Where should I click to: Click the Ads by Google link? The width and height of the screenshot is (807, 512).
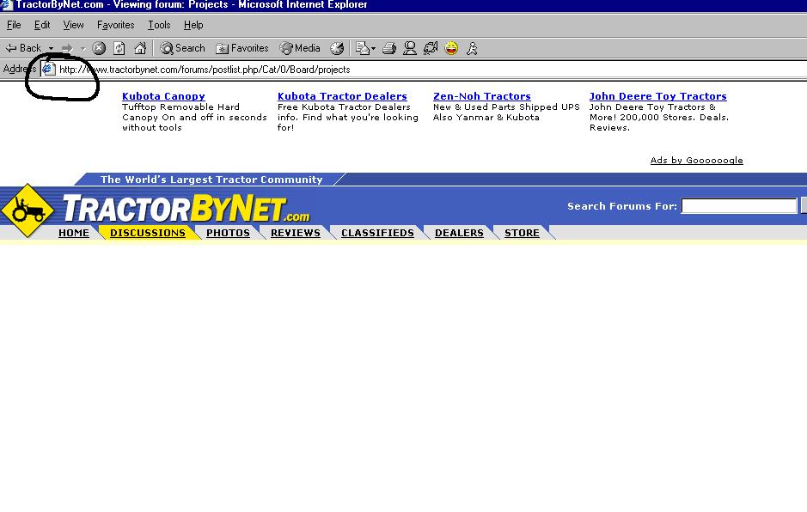[x=696, y=160]
